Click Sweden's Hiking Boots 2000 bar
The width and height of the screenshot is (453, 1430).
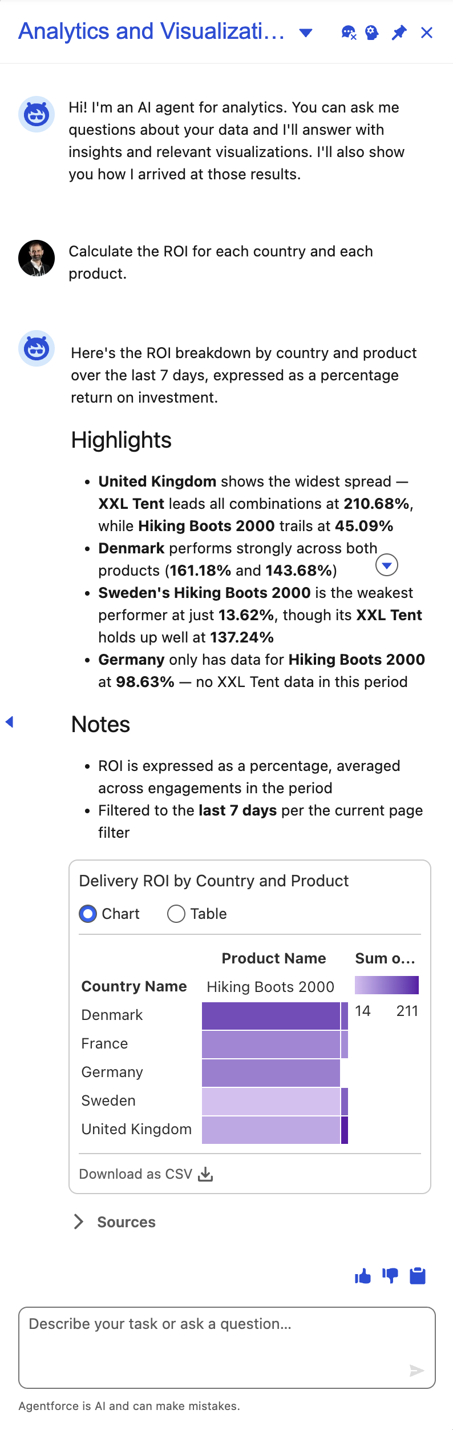pyautogui.click(x=271, y=1102)
